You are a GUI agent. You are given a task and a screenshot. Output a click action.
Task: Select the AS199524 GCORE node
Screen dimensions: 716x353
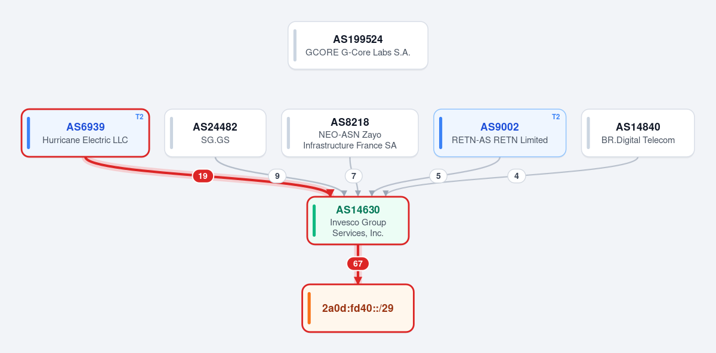(358, 45)
